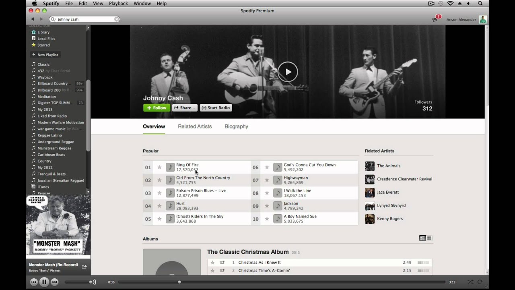
Task: Open the Window menu
Action: coord(142,3)
